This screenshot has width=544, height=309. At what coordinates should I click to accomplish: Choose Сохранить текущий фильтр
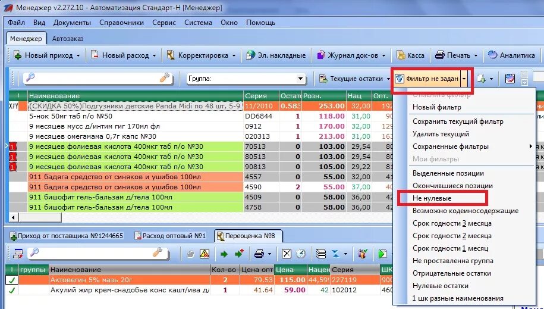[x=458, y=121]
